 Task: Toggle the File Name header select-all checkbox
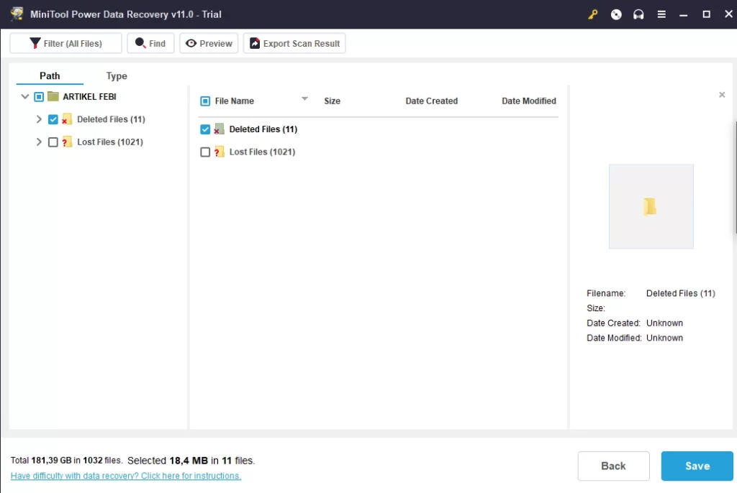point(205,101)
